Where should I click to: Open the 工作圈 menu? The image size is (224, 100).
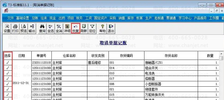[214, 18]
